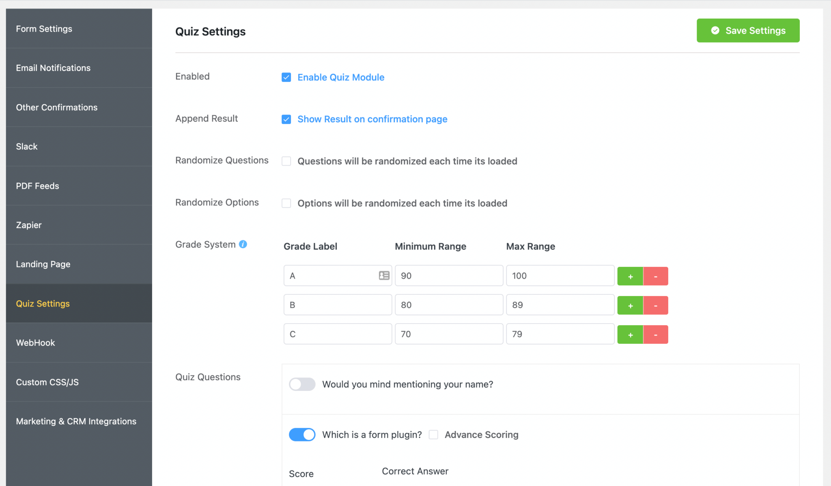This screenshot has height=486, width=831.
Task: Remove the grade B row
Action: (656, 305)
